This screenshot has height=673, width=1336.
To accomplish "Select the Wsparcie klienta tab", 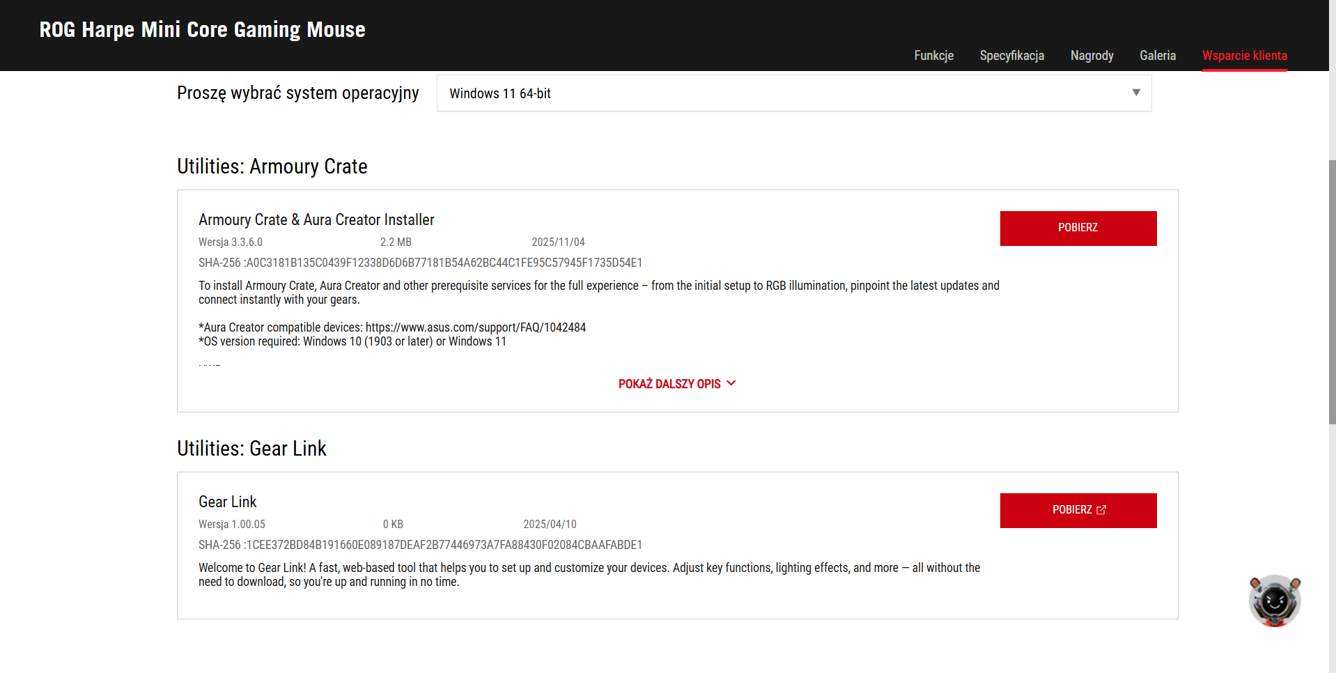I will (x=1245, y=56).
